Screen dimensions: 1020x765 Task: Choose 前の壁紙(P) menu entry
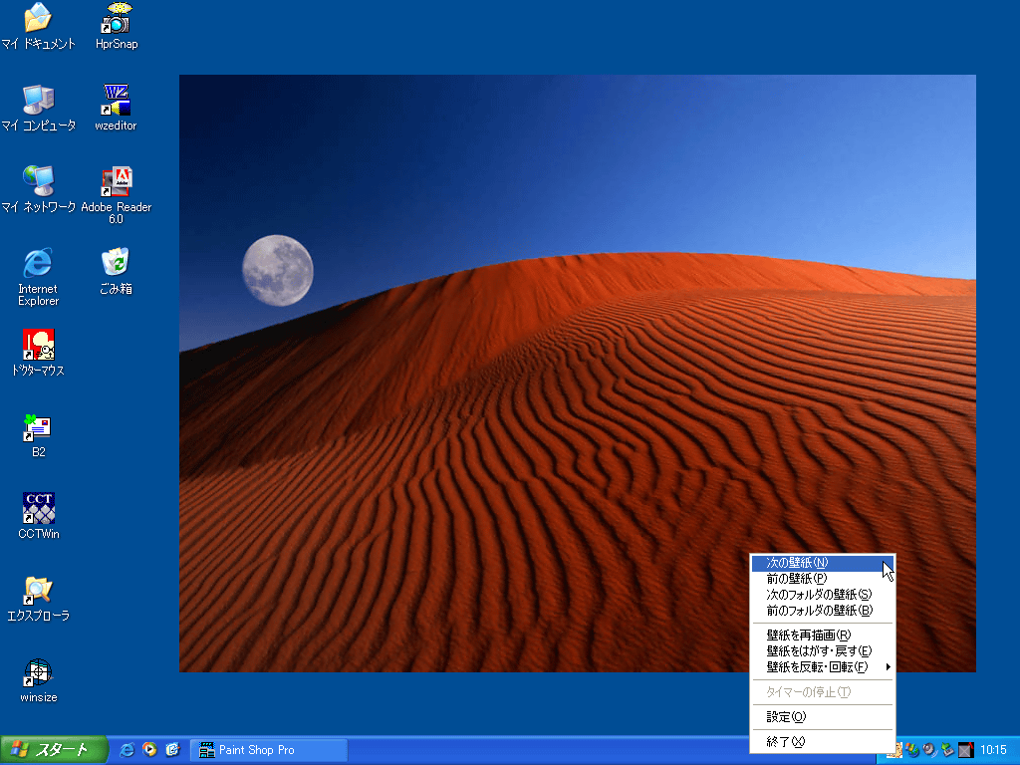(x=822, y=579)
